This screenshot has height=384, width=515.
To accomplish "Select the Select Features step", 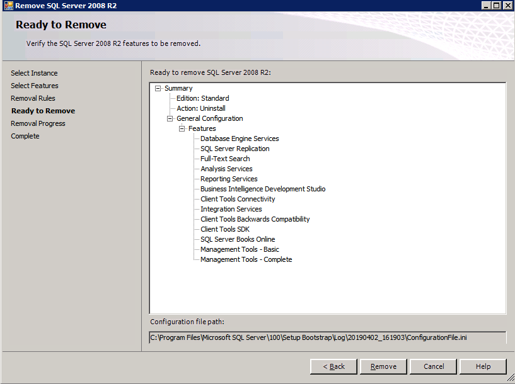I will point(35,86).
